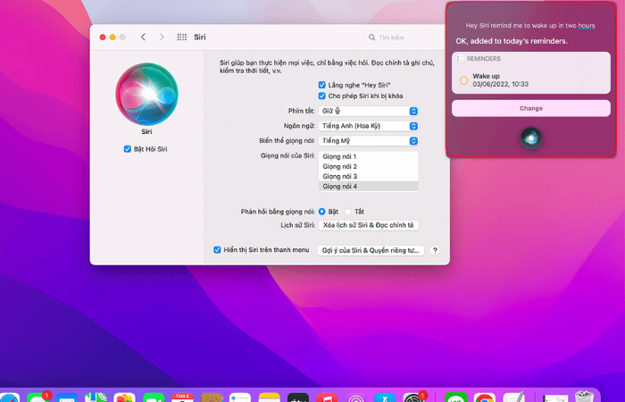Toggle Lắng nghe "Hey Siri" checkbox
The image size is (625, 402).
coord(321,85)
